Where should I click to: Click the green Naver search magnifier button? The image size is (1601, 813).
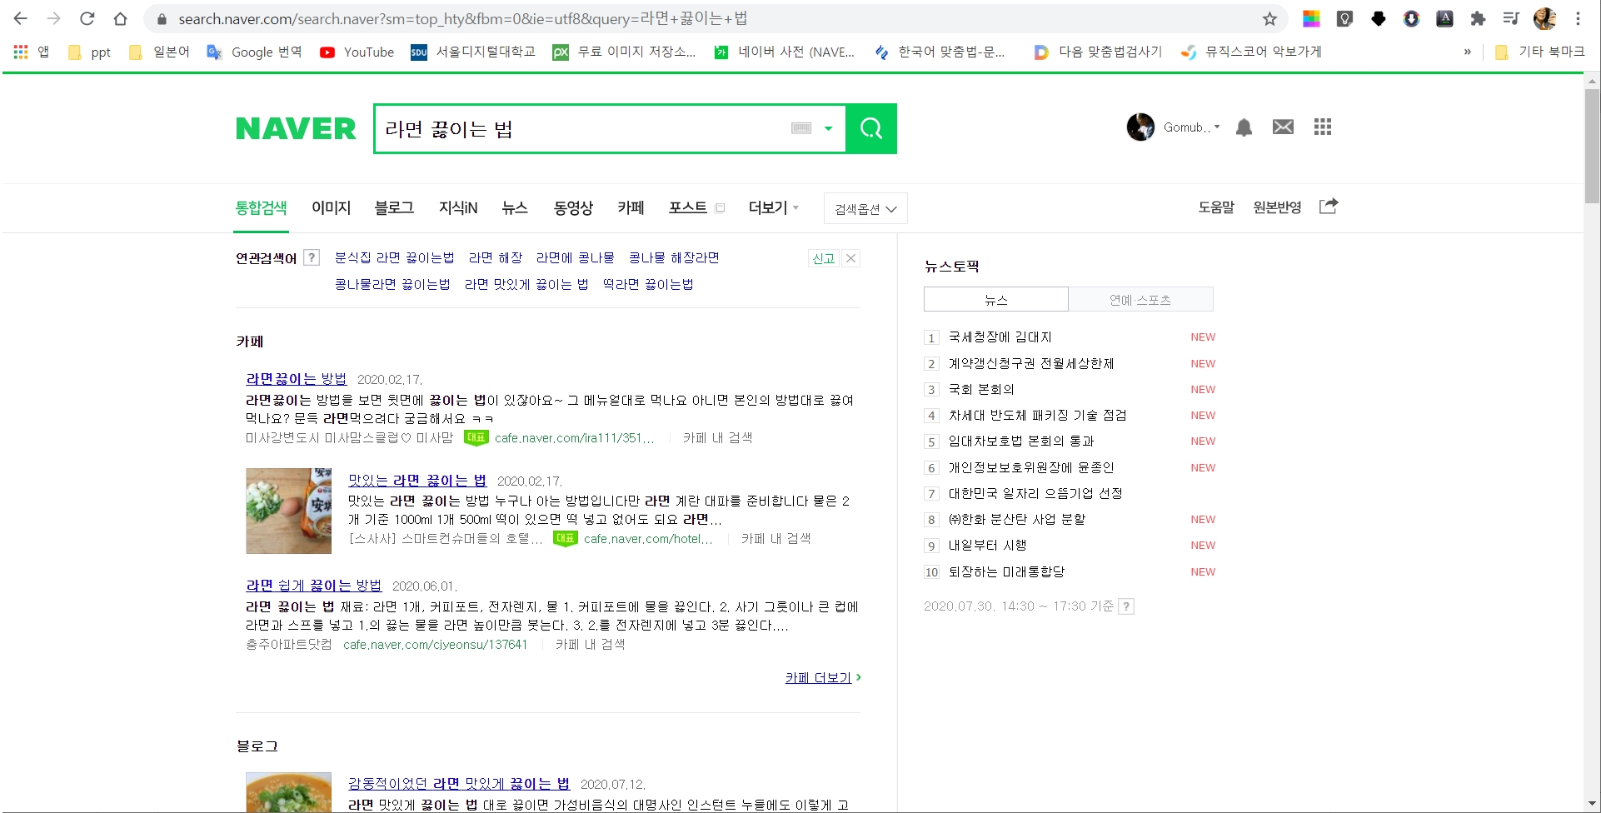(x=871, y=128)
